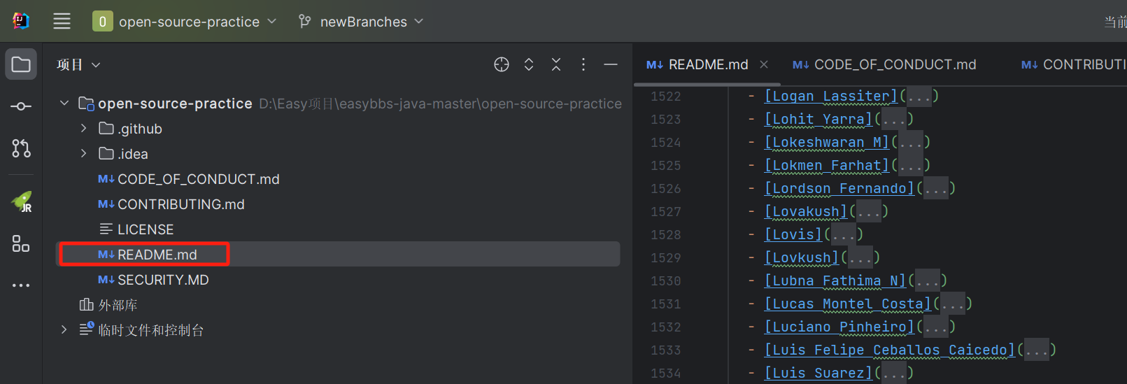Open project view options menu
1127x384 pixels.
583,65
